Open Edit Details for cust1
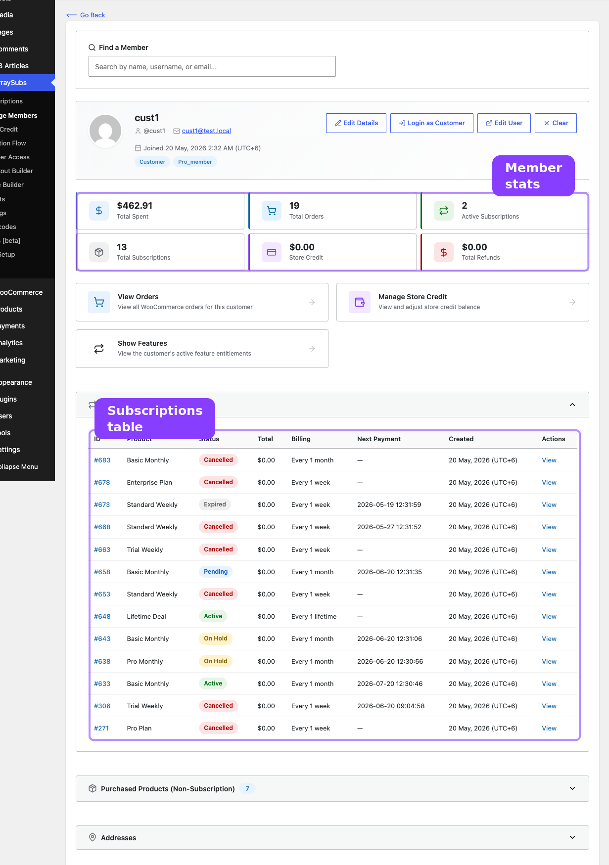Viewport: 609px width, 865px height. pos(356,123)
